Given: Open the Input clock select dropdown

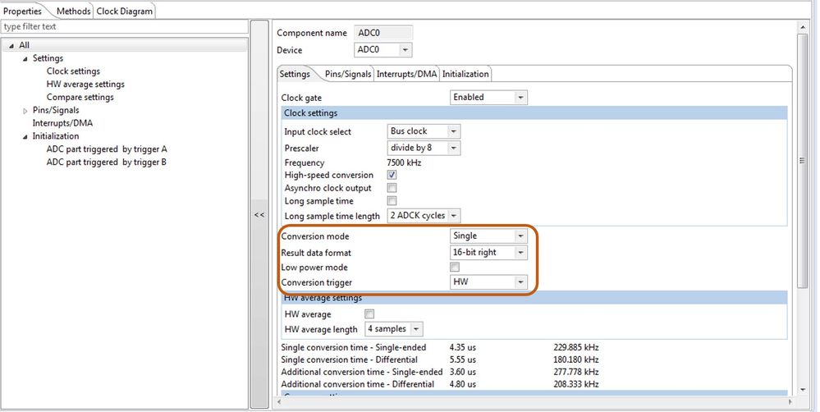Looking at the screenshot, I should 453,131.
